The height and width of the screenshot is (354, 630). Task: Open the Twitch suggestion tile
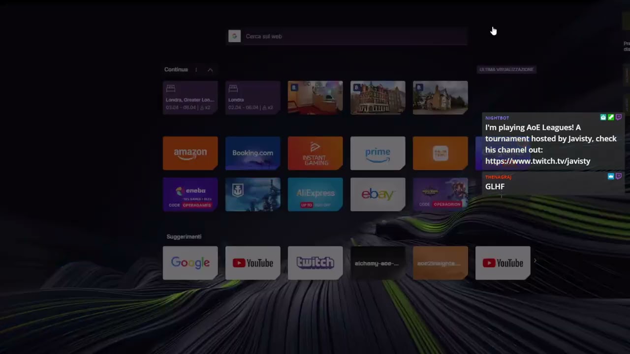point(315,263)
